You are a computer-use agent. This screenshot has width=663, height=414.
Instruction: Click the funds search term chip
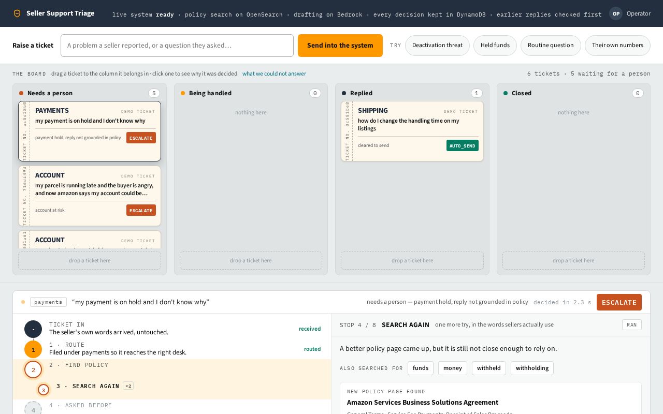point(421,368)
